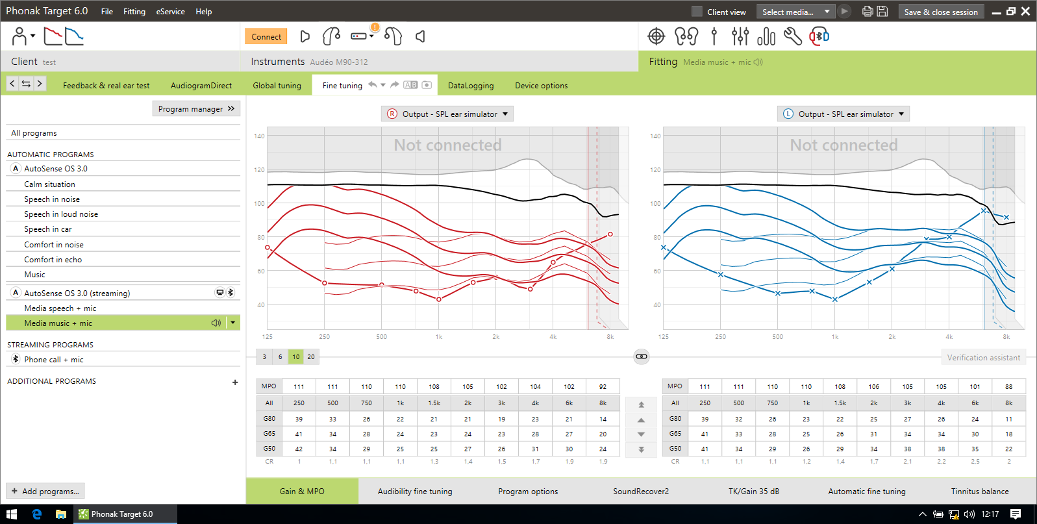Enable the Client view checkbox
This screenshot has width=1037, height=524.
coord(697,12)
